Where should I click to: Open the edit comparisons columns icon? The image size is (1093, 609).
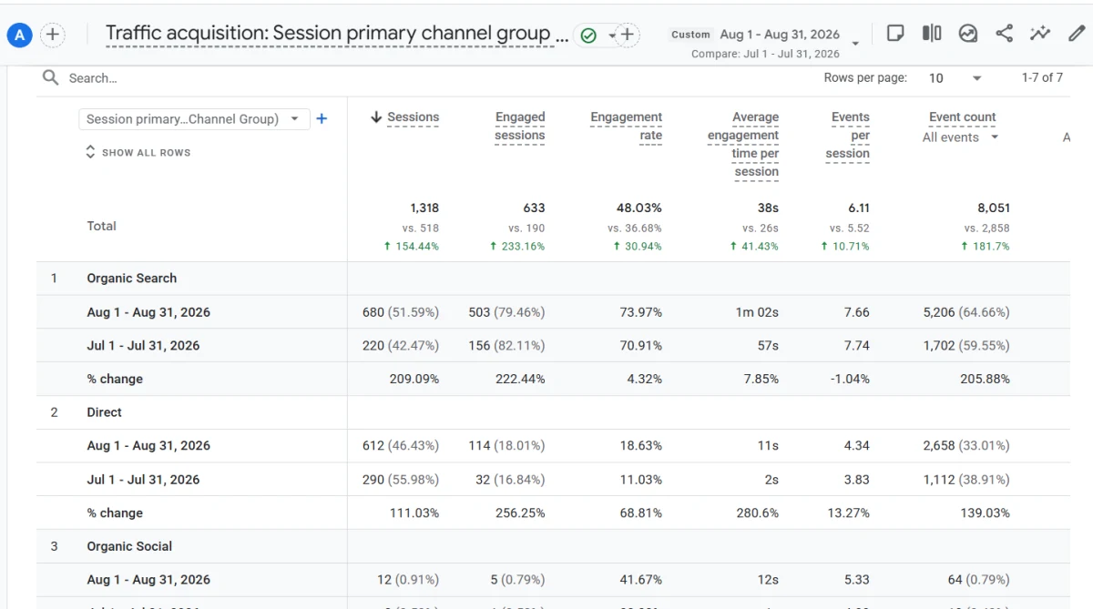(932, 34)
